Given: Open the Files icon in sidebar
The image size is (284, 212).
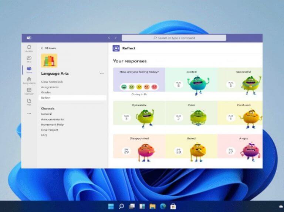Looking at the screenshot, I should pos(29,102).
